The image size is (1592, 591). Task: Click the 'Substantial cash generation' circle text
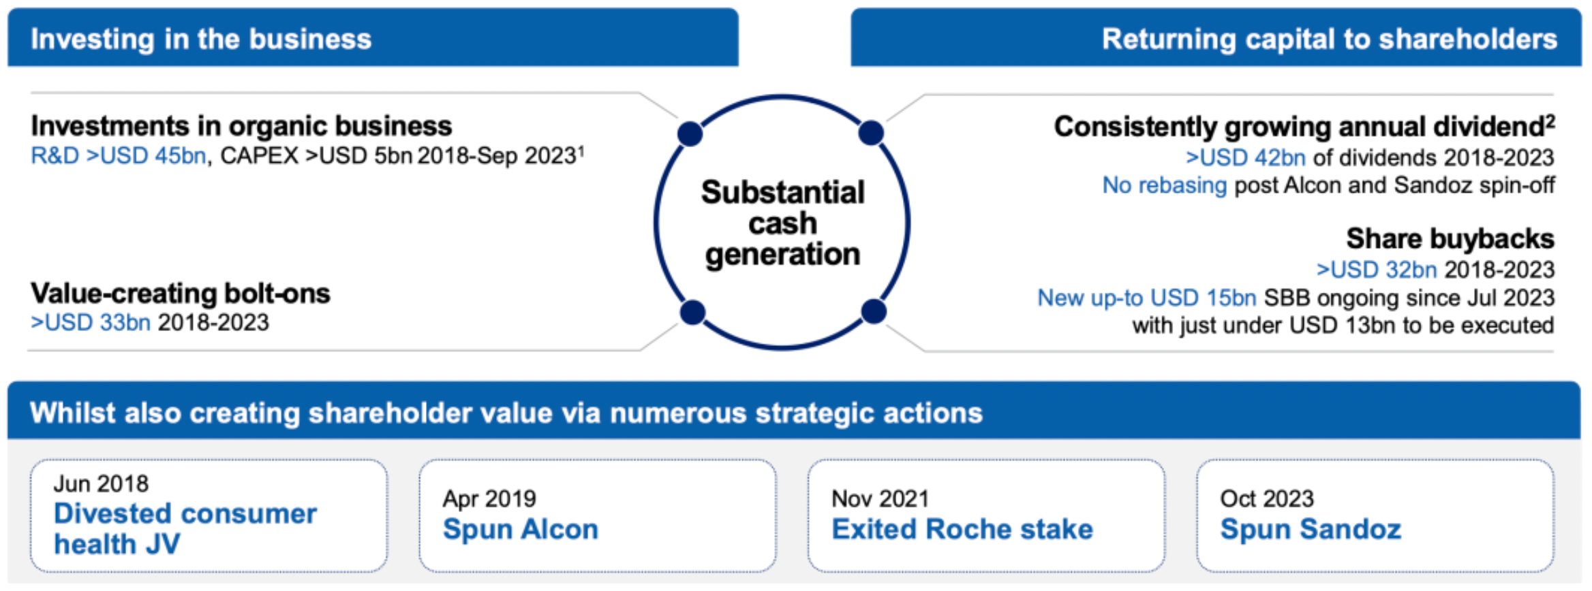(782, 223)
